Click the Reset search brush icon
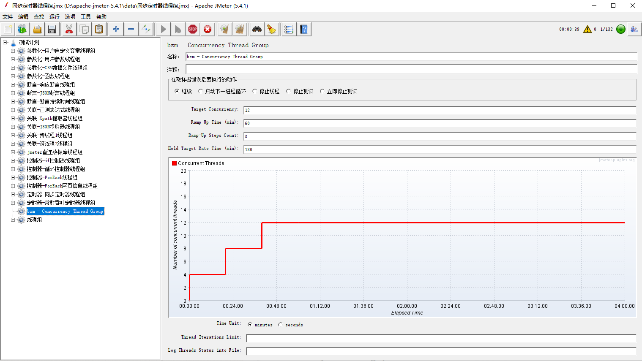Image resolution: width=642 pixels, height=361 pixels. (x=272, y=29)
